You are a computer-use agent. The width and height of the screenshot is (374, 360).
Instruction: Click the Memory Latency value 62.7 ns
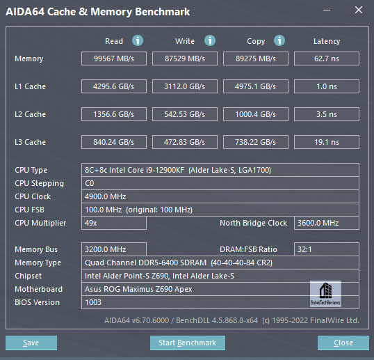point(327,58)
